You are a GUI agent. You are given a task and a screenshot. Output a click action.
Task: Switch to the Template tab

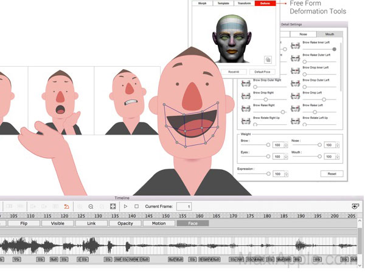[x=223, y=3]
